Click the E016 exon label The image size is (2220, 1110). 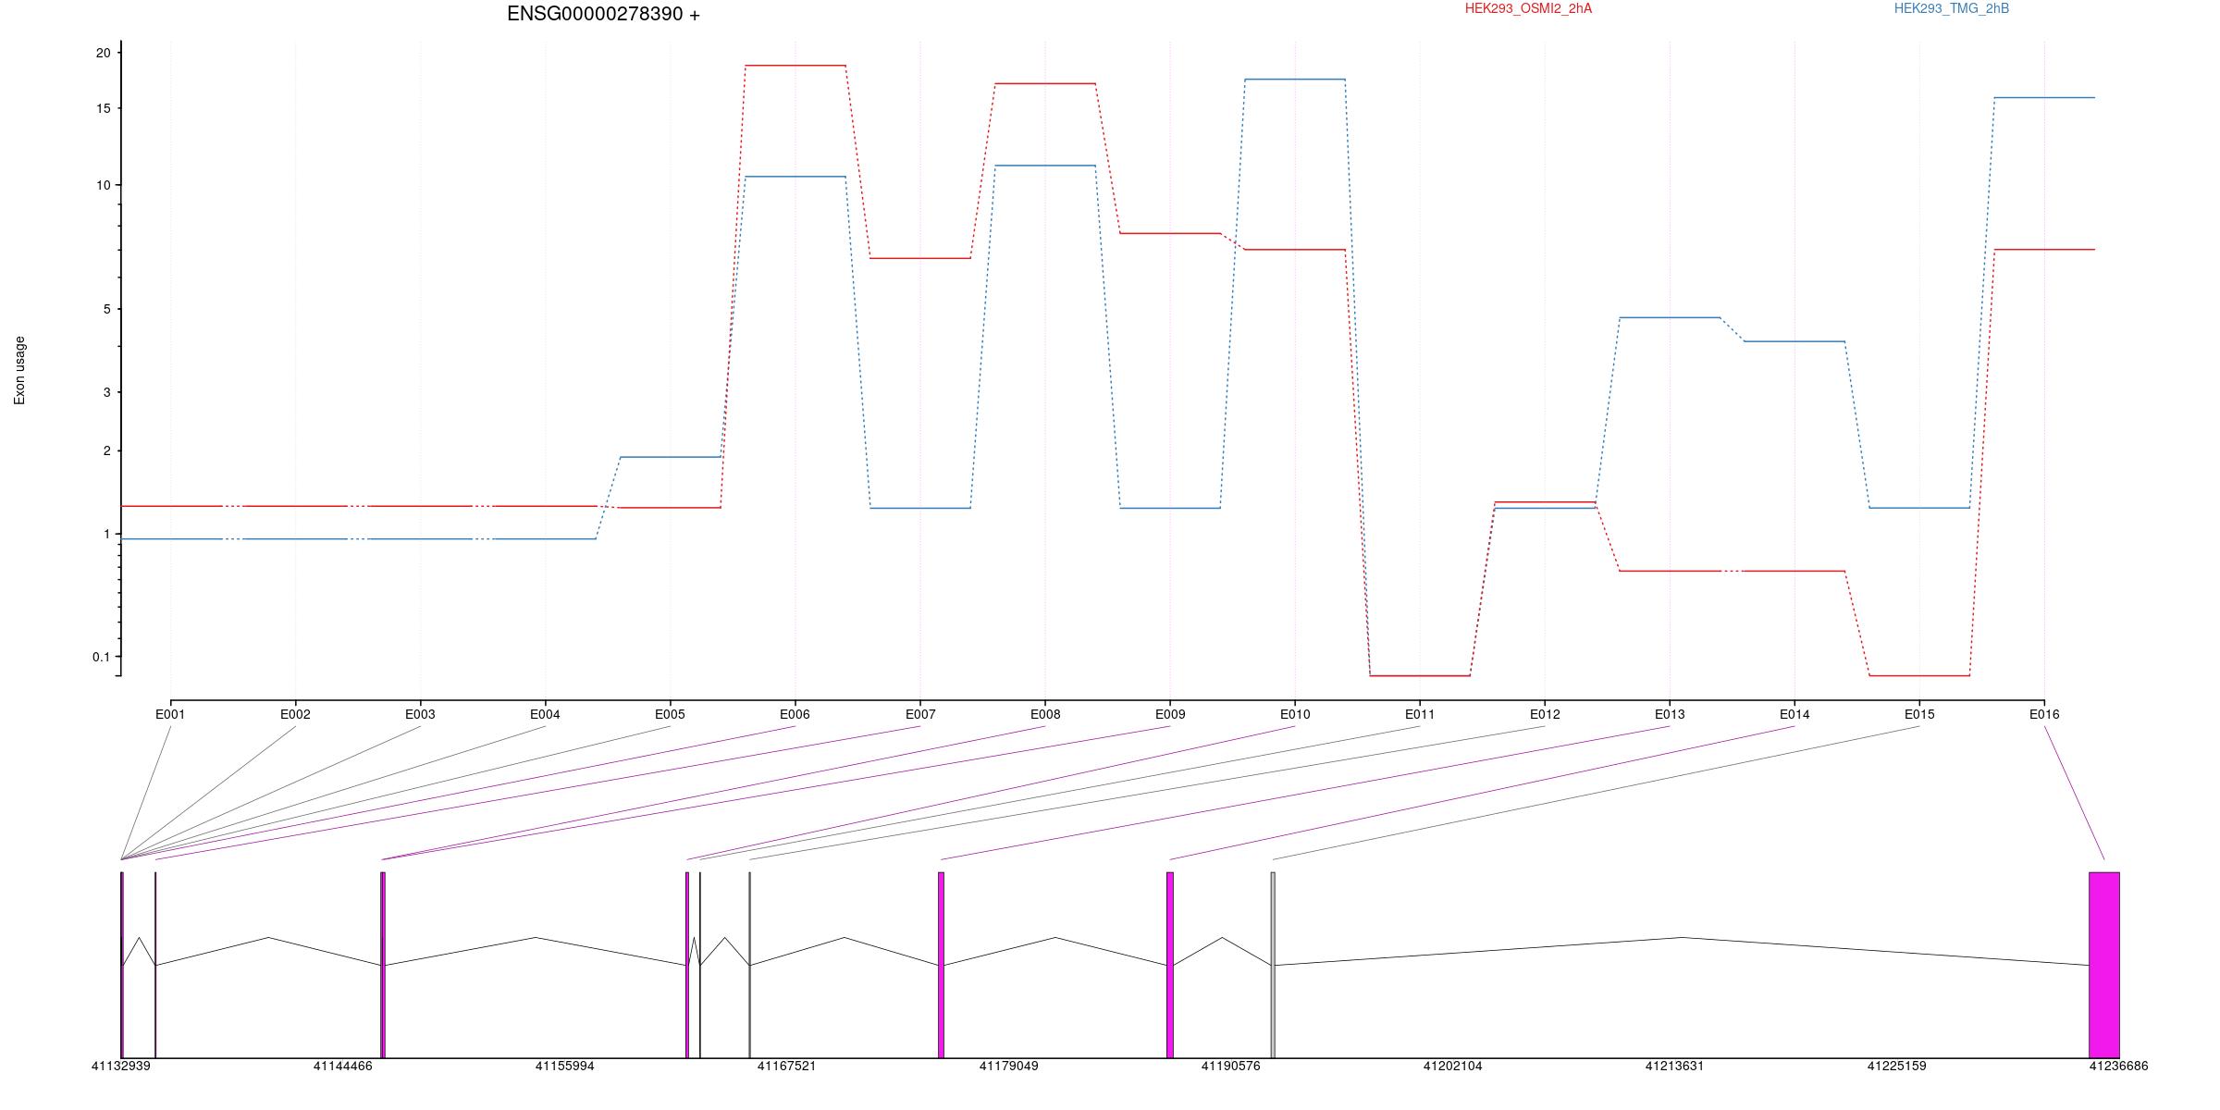click(x=2044, y=714)
